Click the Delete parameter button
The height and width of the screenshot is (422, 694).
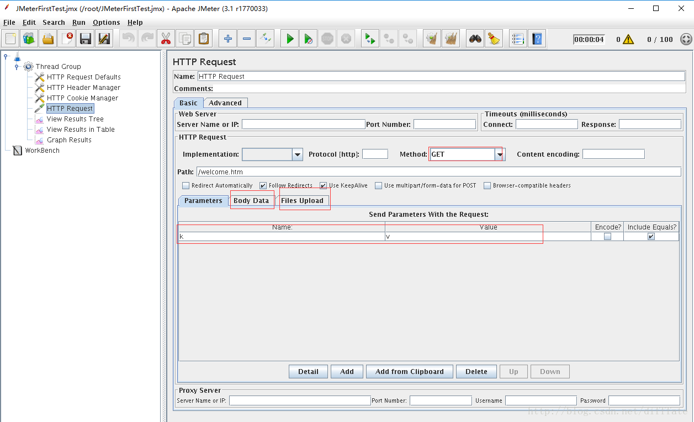click(x=476, y=372)
